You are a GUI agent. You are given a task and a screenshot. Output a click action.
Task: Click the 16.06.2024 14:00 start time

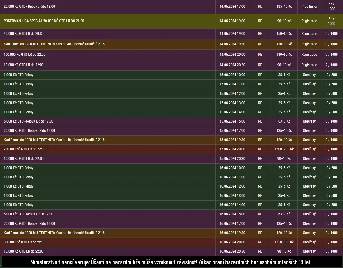[x=232, y=205]
